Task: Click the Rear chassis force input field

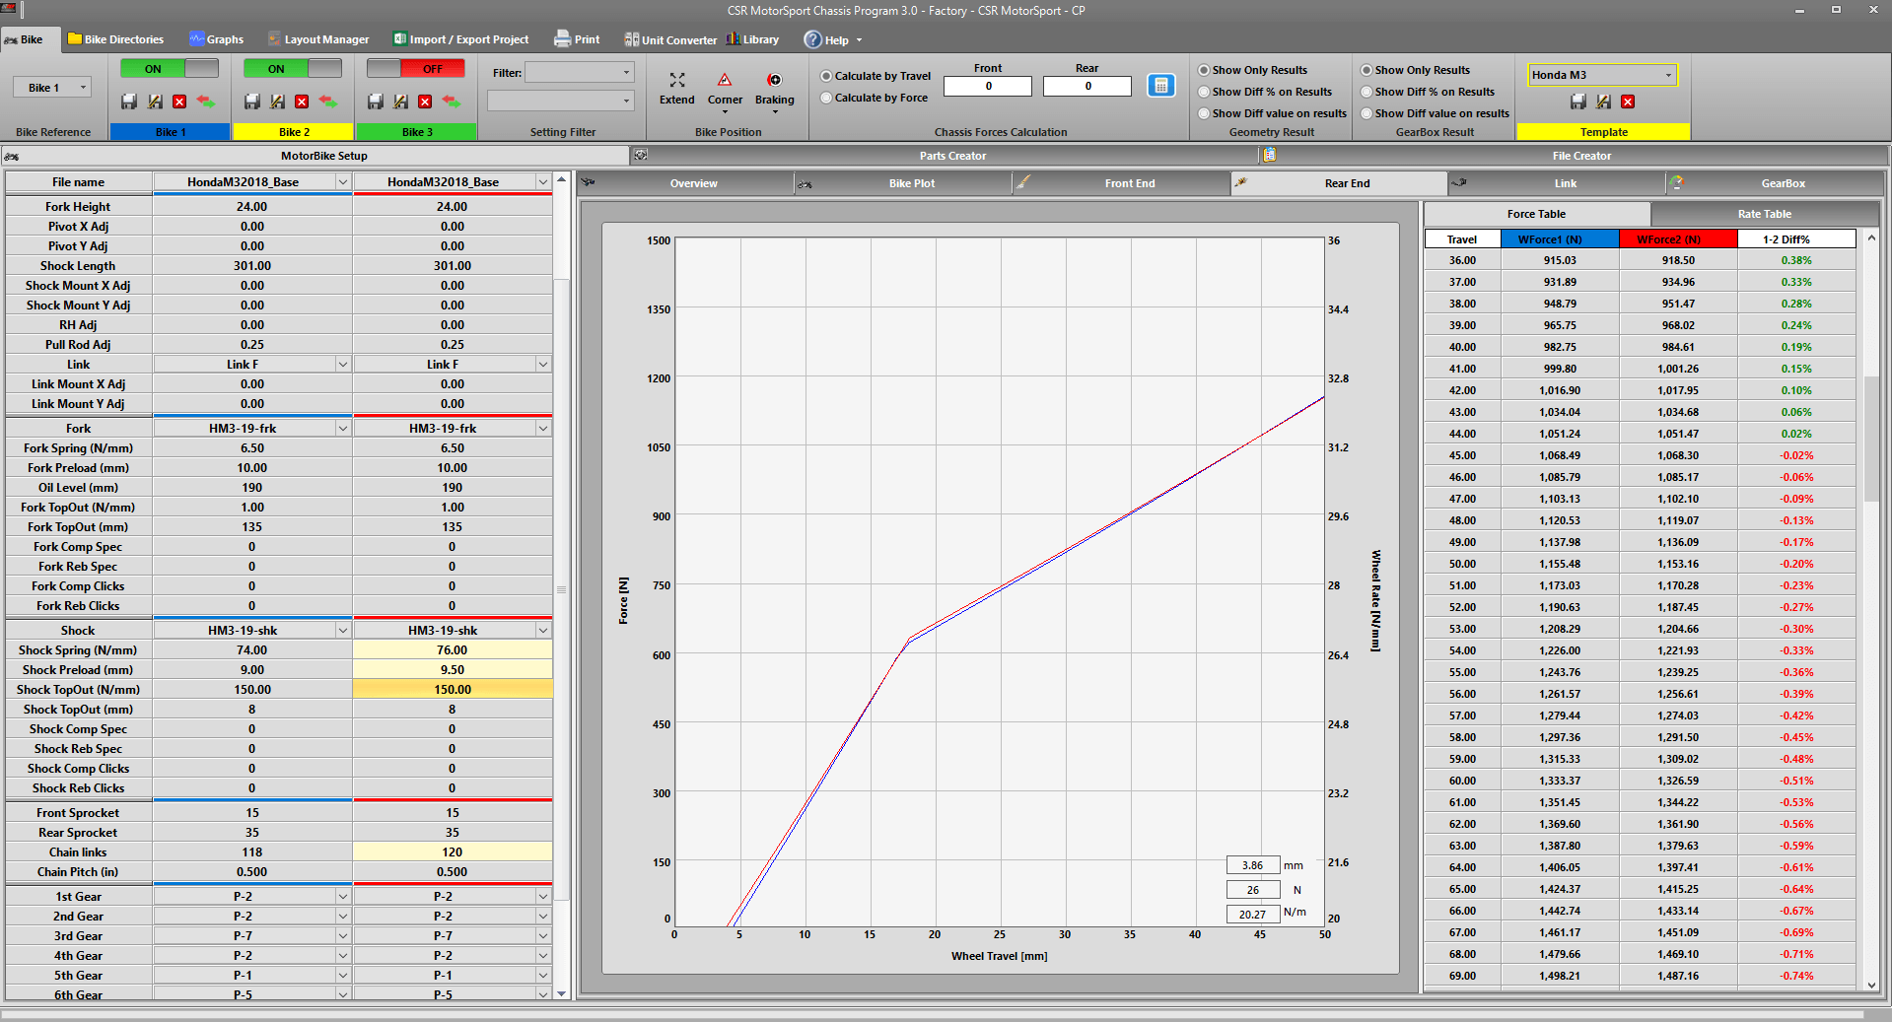Action: pos(1087,87)
